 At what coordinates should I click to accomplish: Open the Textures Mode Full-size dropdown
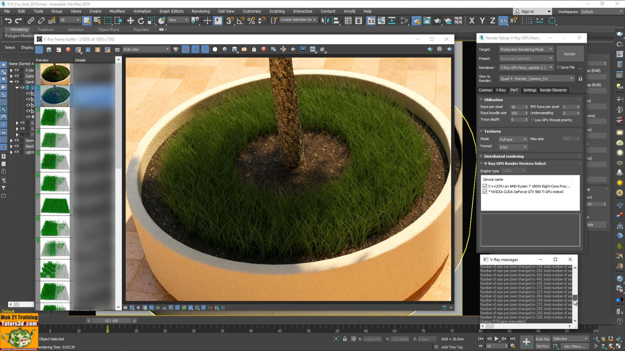click(513, 139)
